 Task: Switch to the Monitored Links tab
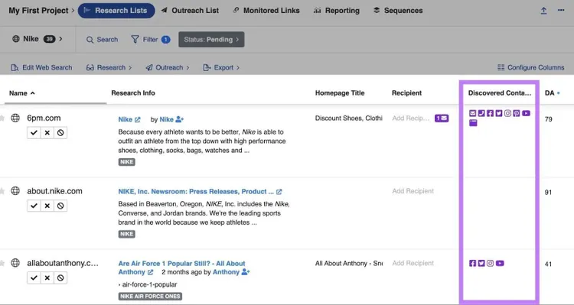click(x=266, y=11)
